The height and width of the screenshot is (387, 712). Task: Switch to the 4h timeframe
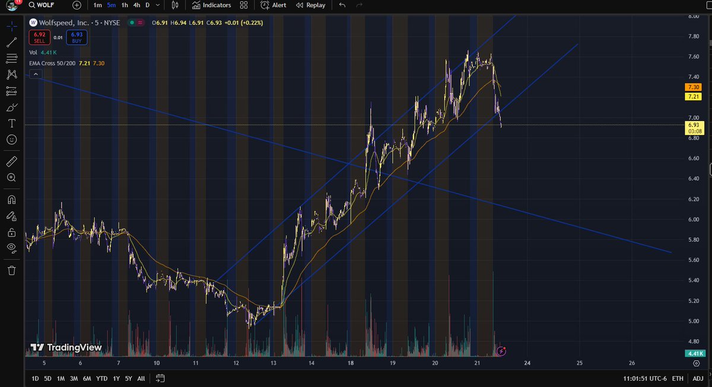[137, 5]
